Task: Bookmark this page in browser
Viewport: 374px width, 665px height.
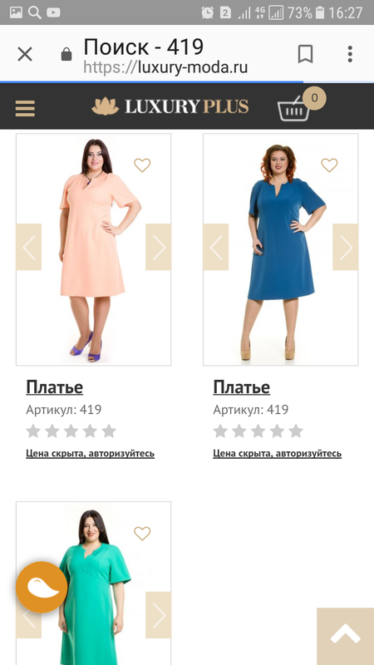Action: click(x=305, y=54)
